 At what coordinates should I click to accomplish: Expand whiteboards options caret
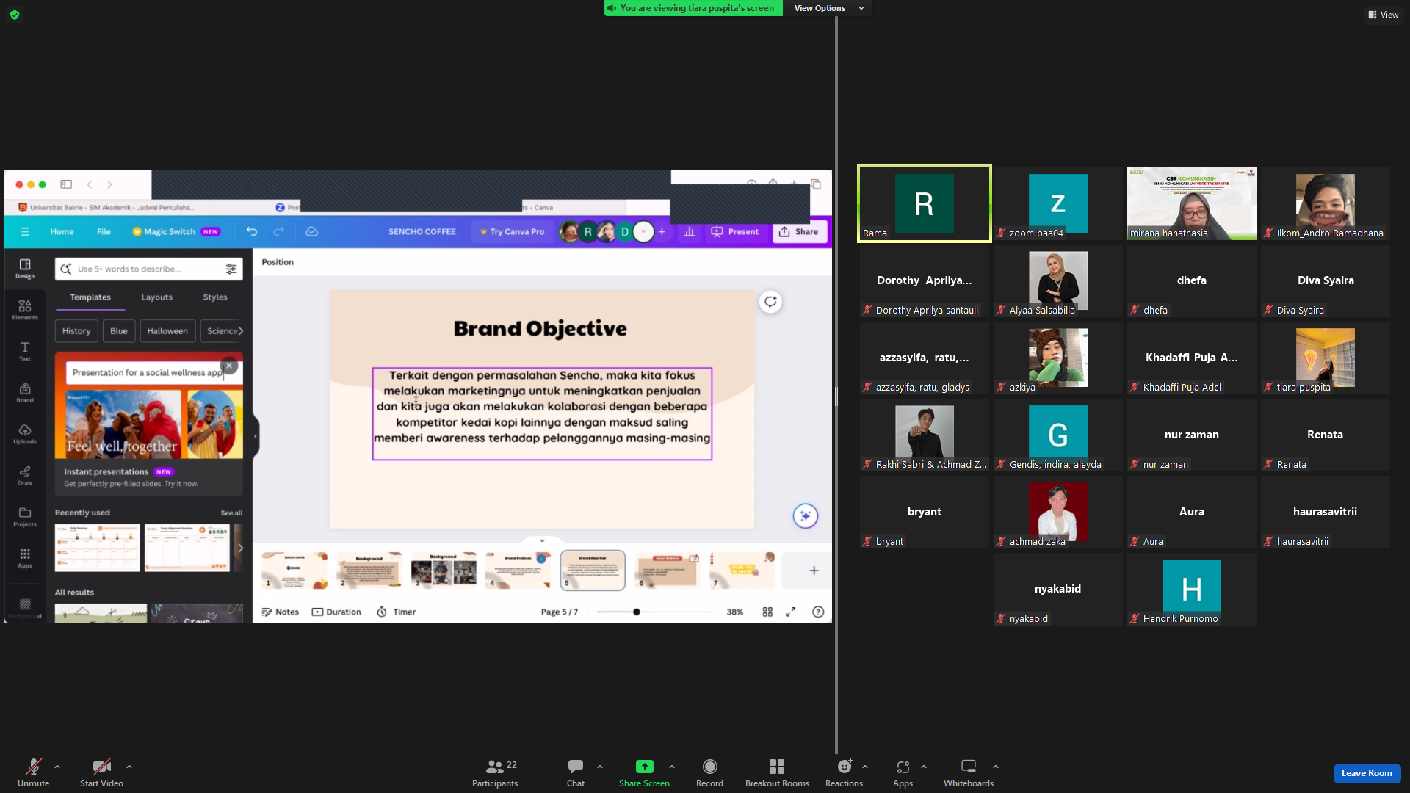click(x=996, y=767)
